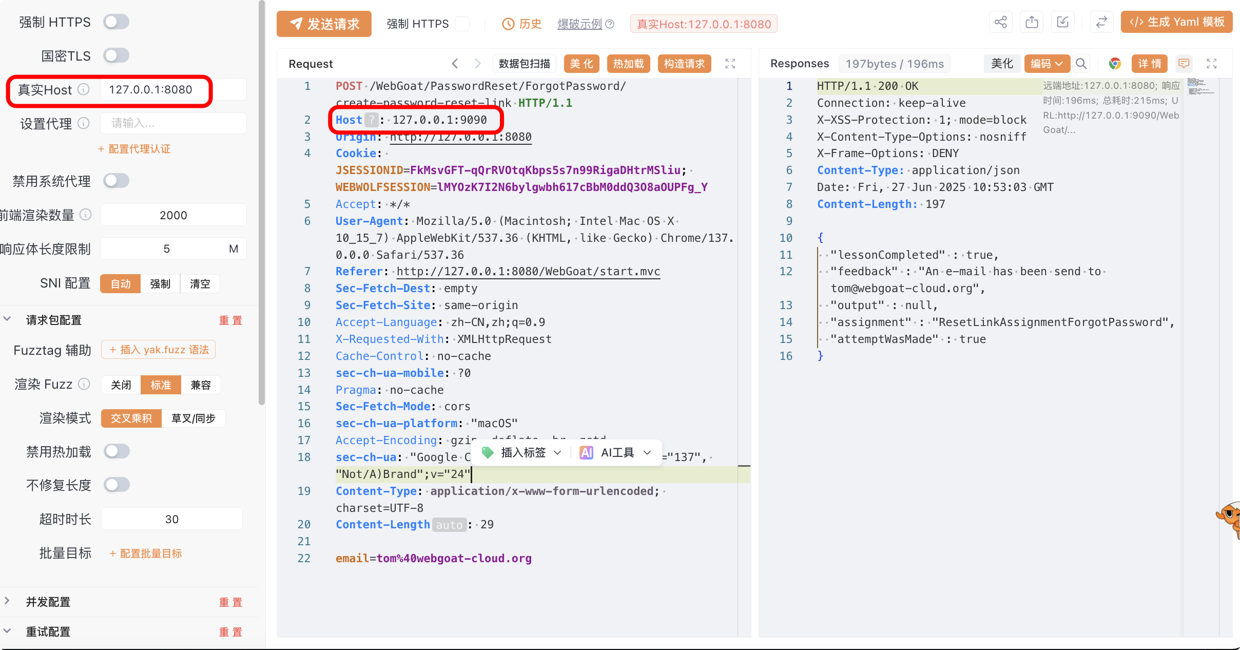Click the request 美 化 button
The height and width of the screenshot is (650, 1240).
(582, 64)
